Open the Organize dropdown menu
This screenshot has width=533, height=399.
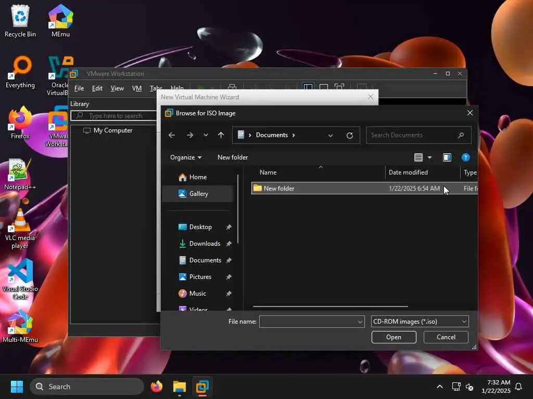(186, 157)
